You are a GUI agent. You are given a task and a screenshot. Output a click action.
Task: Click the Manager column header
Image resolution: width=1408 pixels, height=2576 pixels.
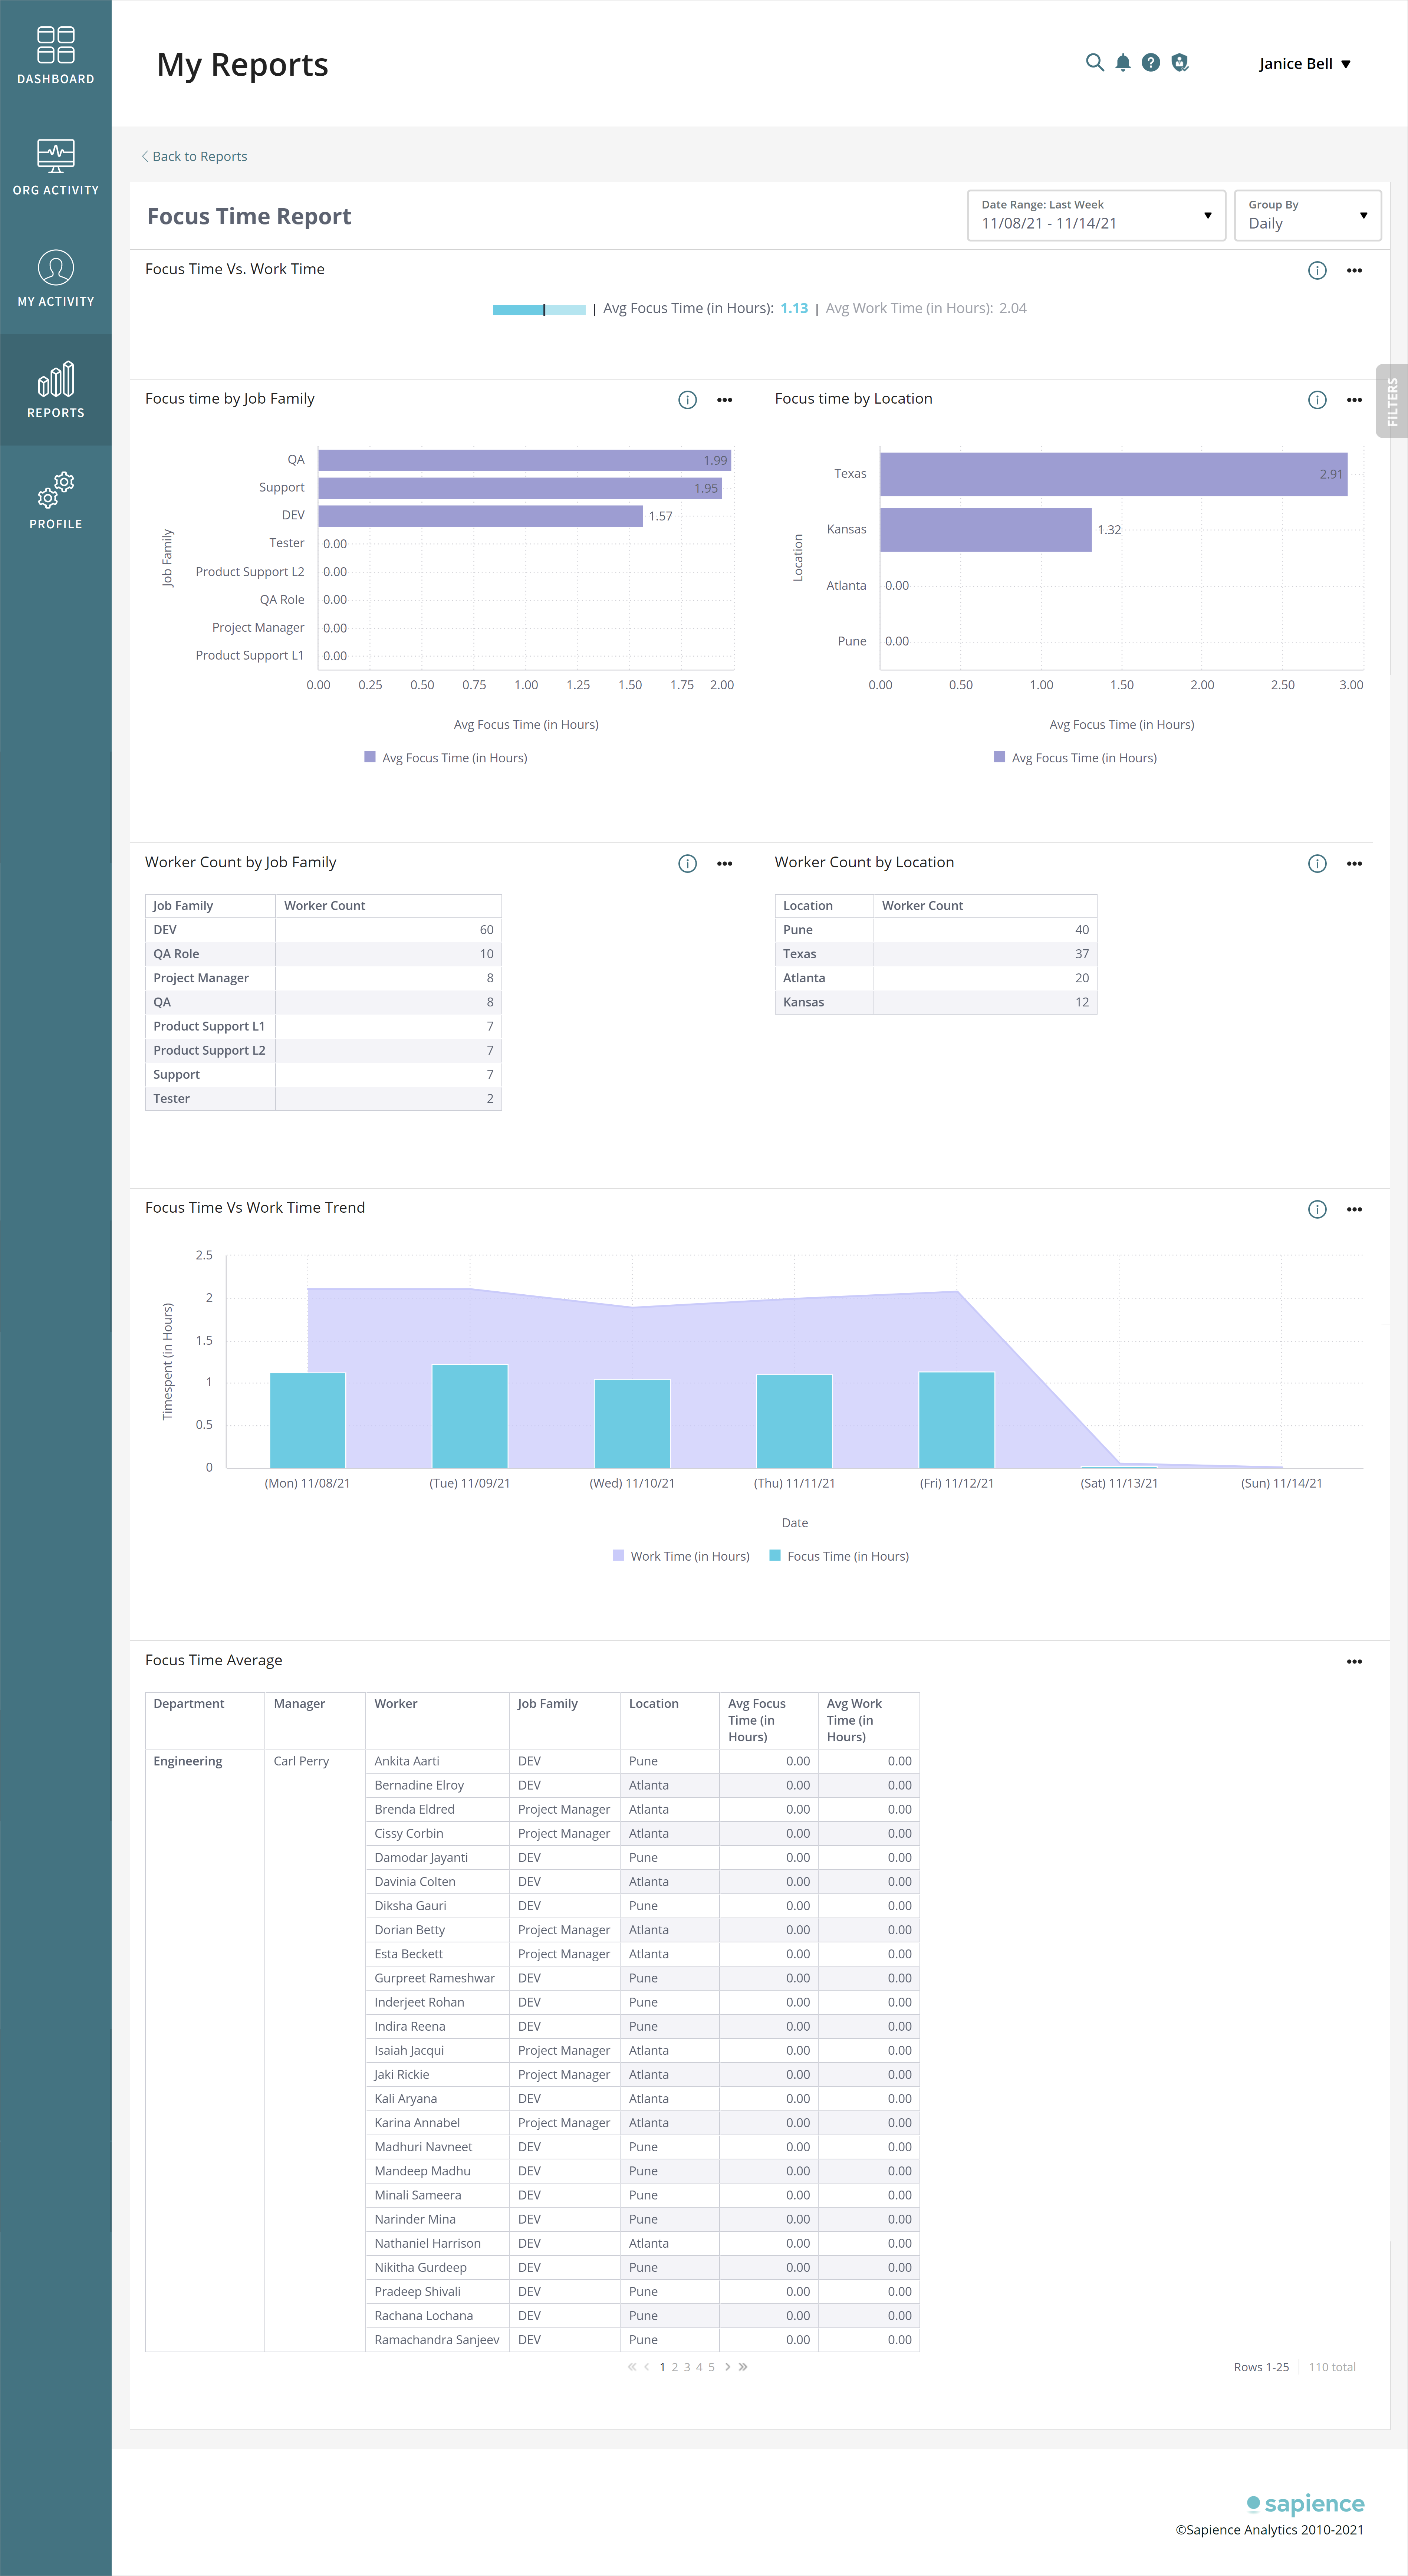315,1720
